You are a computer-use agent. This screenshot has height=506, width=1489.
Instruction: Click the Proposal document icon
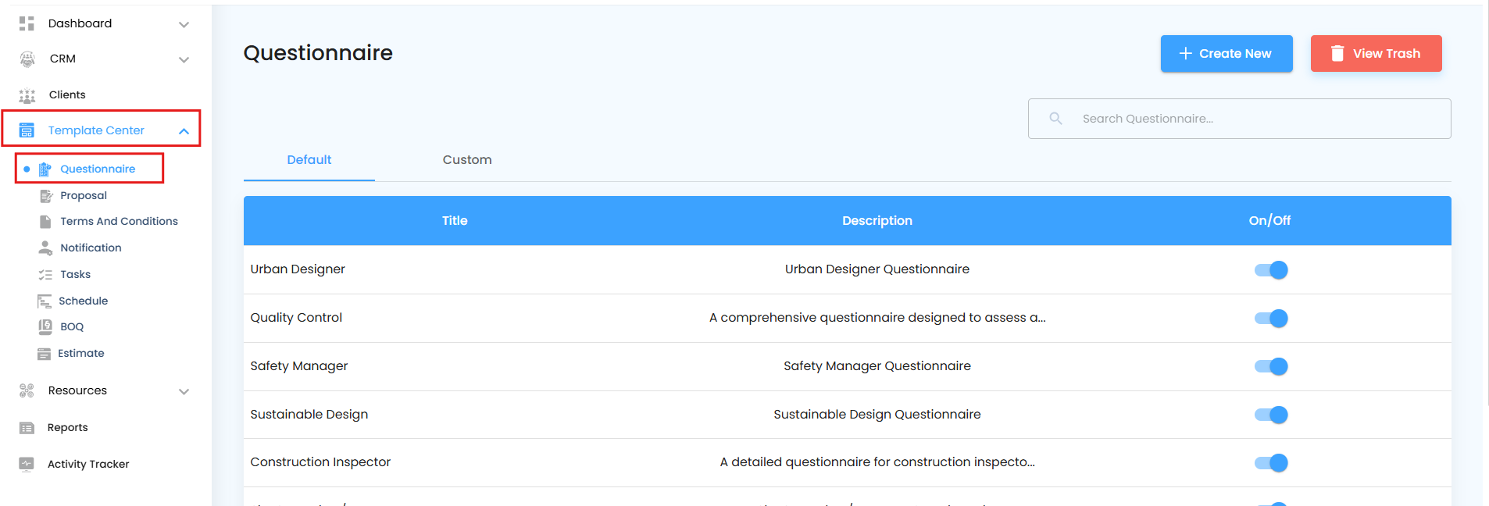point(45,196)
